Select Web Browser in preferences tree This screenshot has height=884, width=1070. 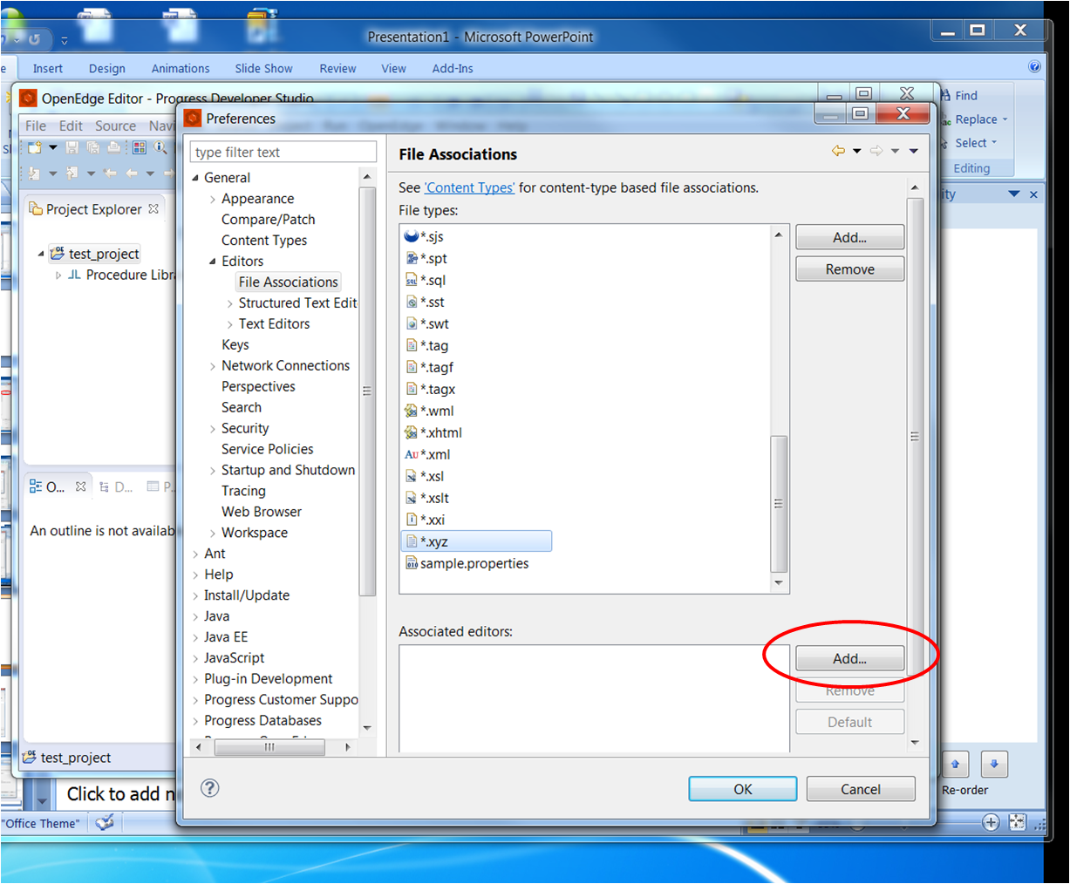262,512
